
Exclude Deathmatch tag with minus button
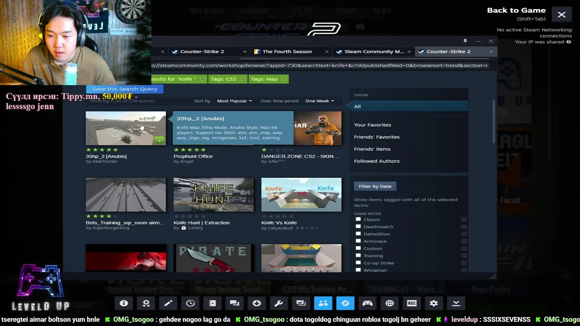tap(464, 227)
